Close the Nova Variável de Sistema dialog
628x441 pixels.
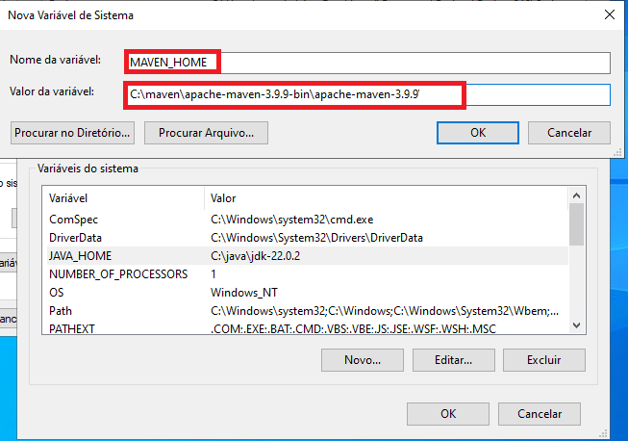[x=610, y=14]
